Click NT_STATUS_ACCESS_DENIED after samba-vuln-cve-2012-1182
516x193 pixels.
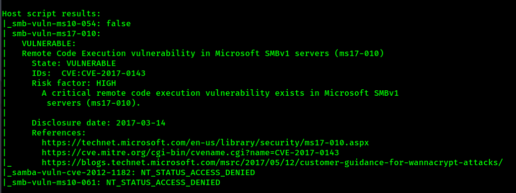click(x=198, y=173)
